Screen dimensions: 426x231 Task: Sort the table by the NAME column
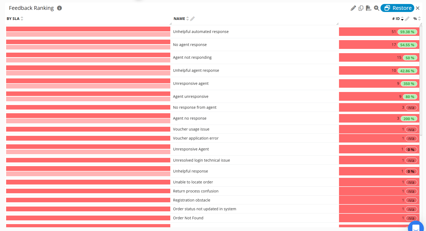[x=188, y=19]
